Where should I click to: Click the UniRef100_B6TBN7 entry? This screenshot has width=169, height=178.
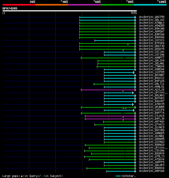point(152,75)
